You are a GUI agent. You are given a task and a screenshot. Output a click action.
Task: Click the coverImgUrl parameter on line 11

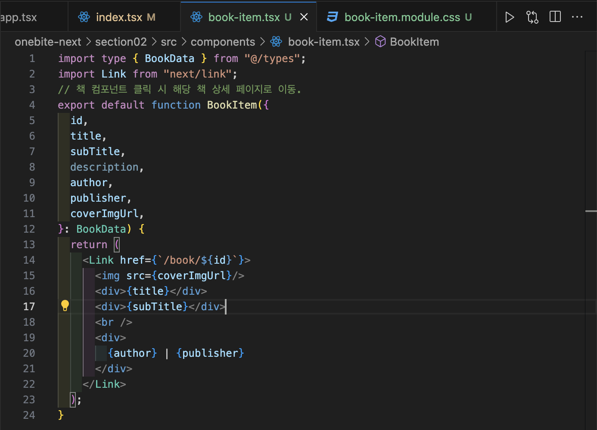pyautogui.click(x=105, y=214)
